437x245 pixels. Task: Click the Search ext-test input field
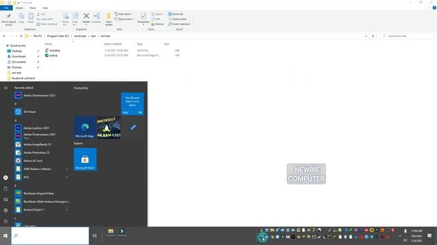pyautogui.click(x=407, y=36)
